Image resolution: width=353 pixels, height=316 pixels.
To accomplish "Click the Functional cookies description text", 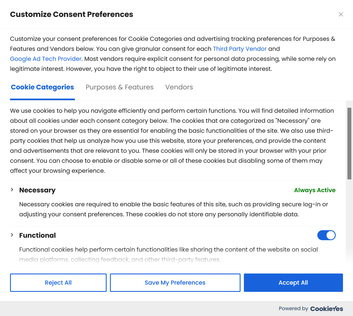I will click(168, 250).
